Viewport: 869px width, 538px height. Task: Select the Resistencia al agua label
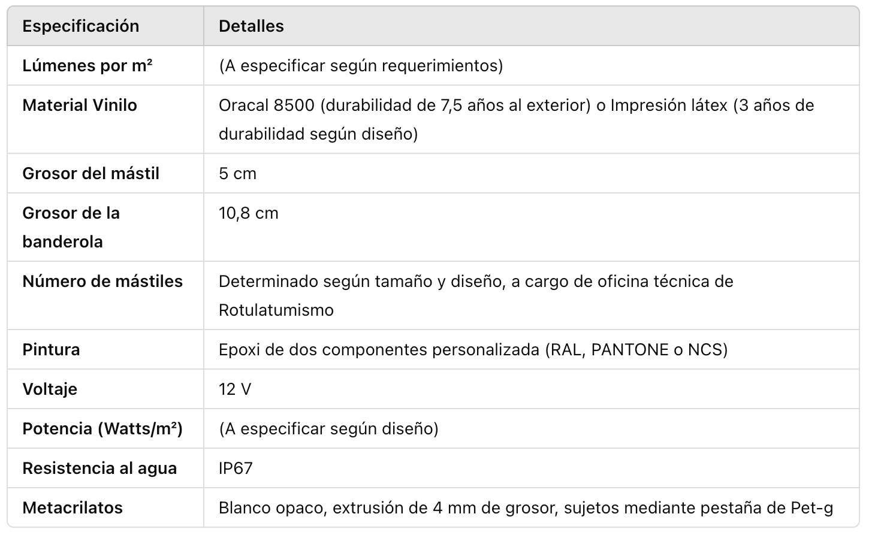click(99, 469)
